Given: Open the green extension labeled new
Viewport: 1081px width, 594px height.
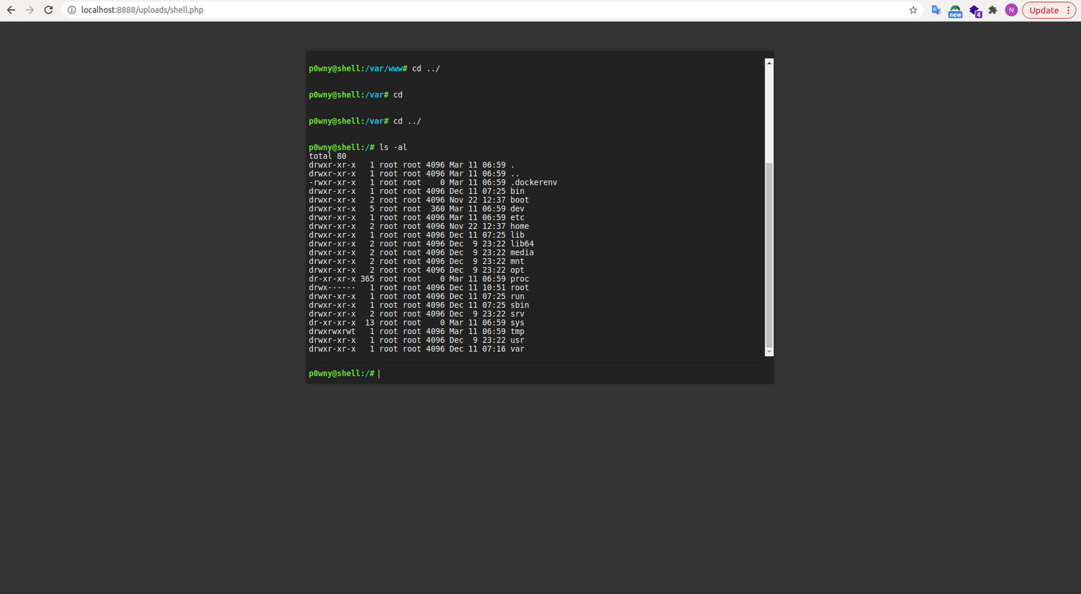Looking at the screenshot, I should [955, 10].
